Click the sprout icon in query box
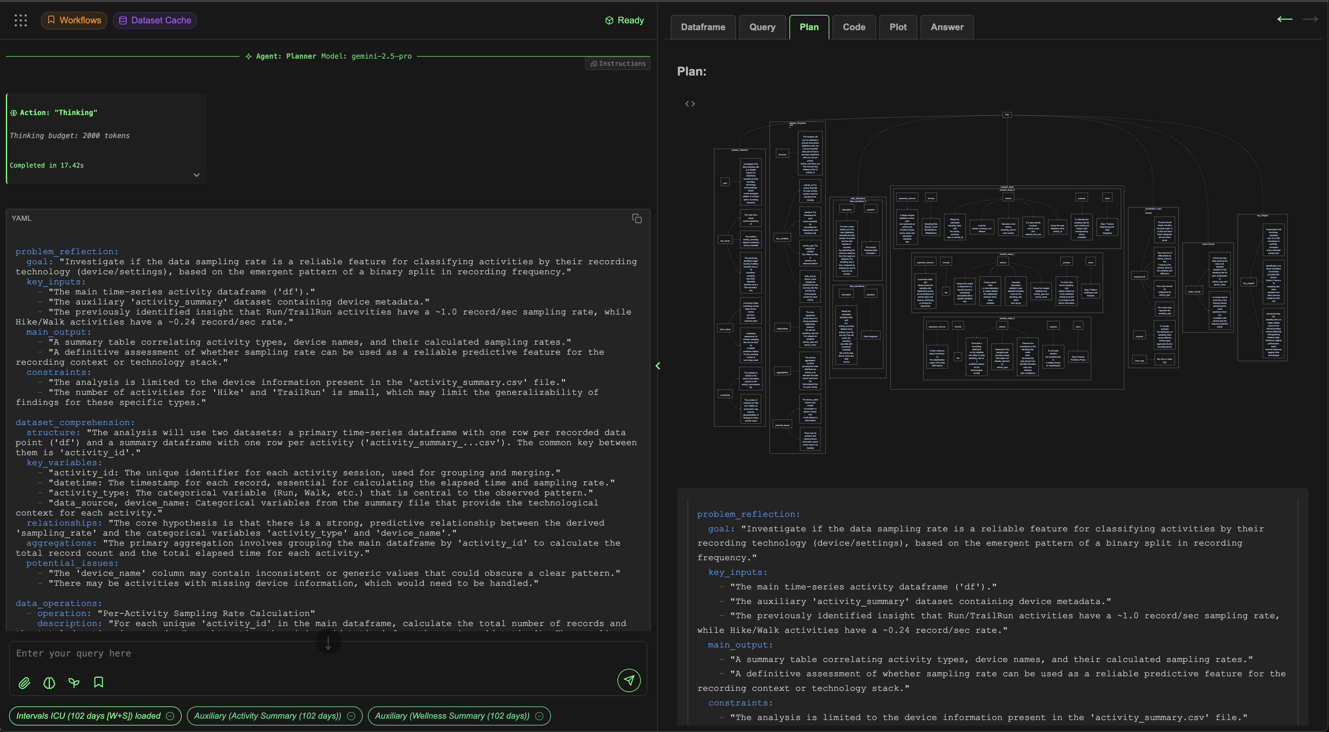 tap(74, 683)
